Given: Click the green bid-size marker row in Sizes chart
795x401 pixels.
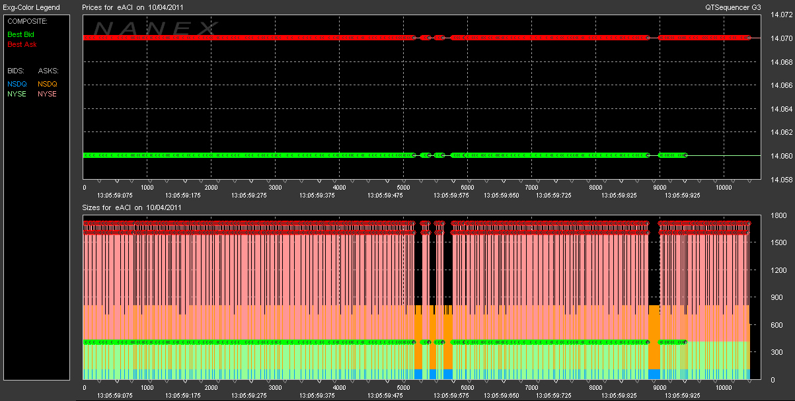Looking at the screenshot, I should [x=385, y=342].
